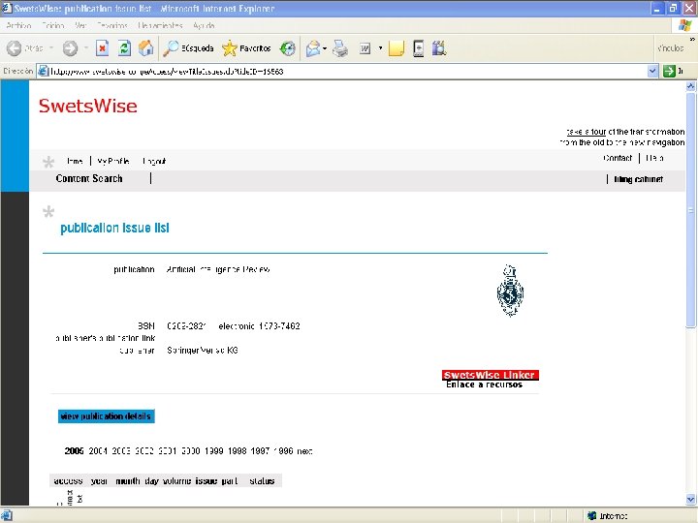Go to the browser Home page icon
The height and width of the screenshot is (523, 698).
tap(146, 48)
